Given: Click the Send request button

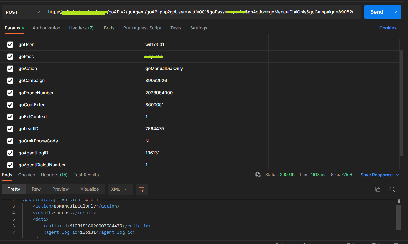Looking at the screenshot, I should [376, 12].
